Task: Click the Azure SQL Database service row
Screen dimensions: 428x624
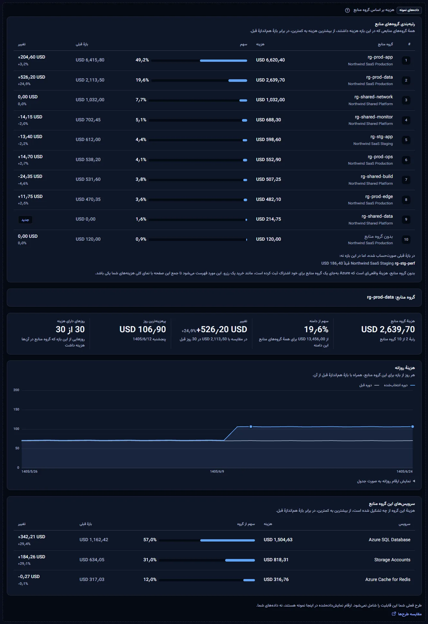Action: pyautogui.click(x=214, y=540)
